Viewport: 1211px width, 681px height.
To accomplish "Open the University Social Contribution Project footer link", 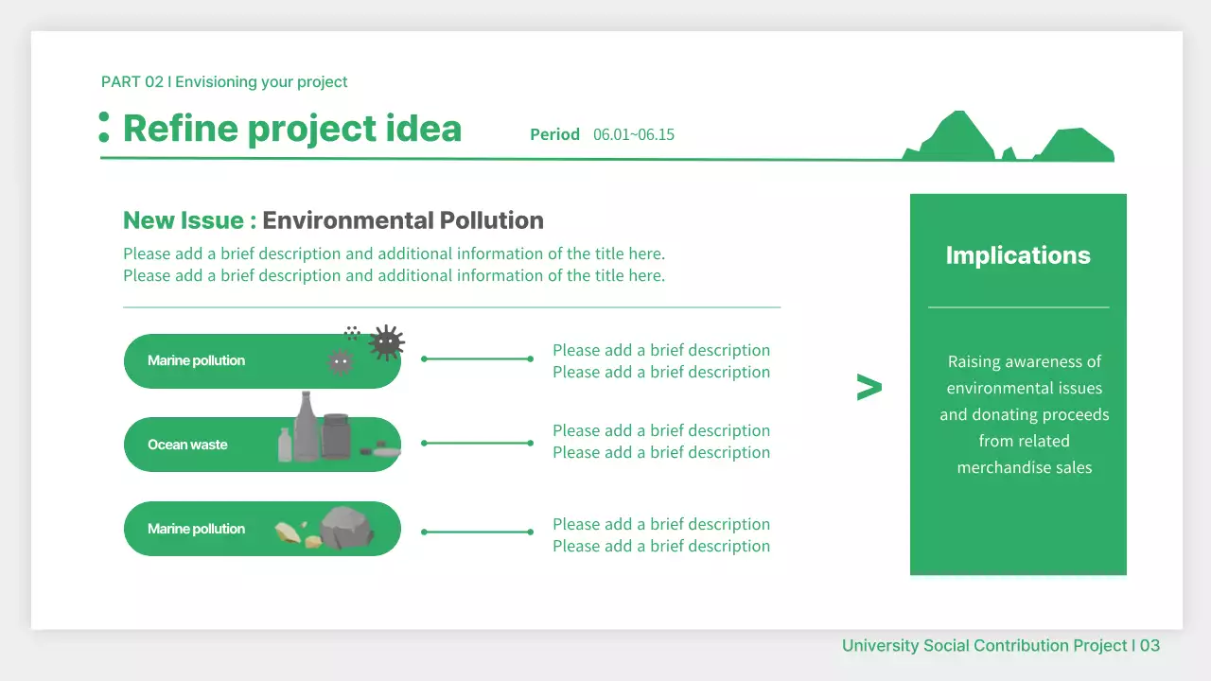I will click(x=1000, y=645).
